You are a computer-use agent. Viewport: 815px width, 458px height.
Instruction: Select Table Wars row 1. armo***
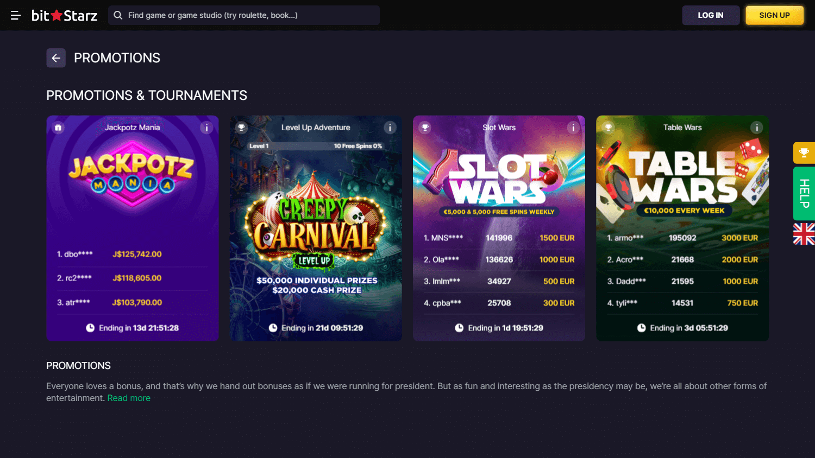pos(682,238)
